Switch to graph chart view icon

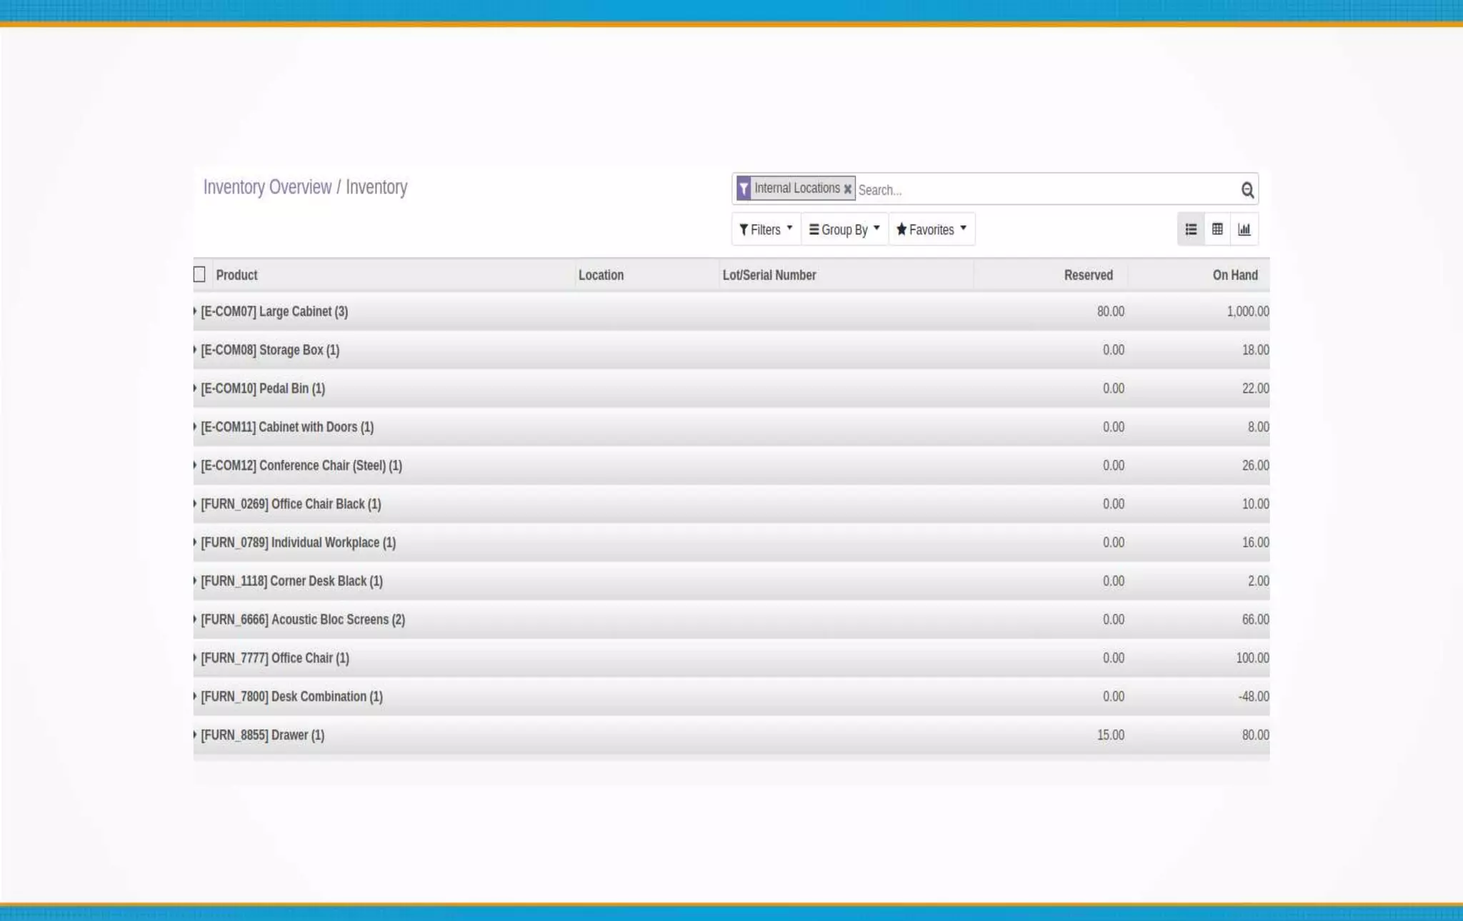point(1244,229)
